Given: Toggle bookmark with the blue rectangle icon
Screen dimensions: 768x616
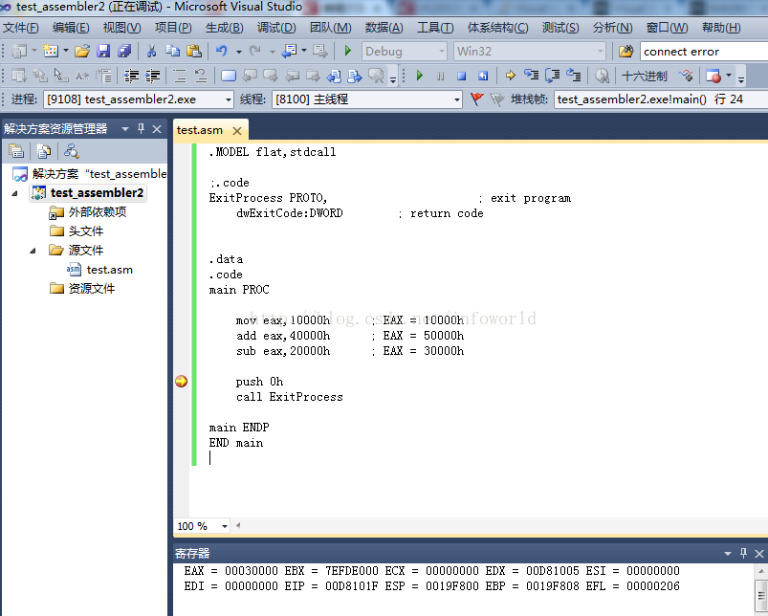Looking at the screenshot, I should (229, 76).
